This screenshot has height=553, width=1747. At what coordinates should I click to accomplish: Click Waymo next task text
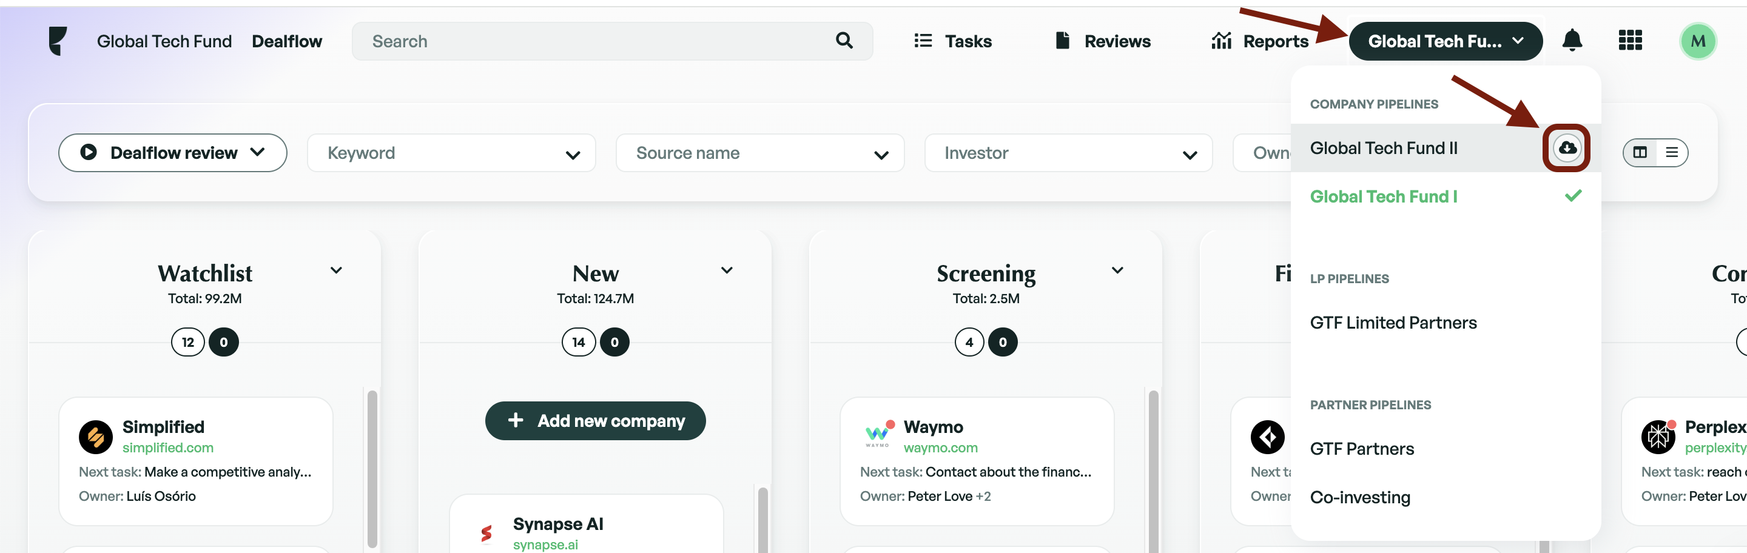(975, 472)
